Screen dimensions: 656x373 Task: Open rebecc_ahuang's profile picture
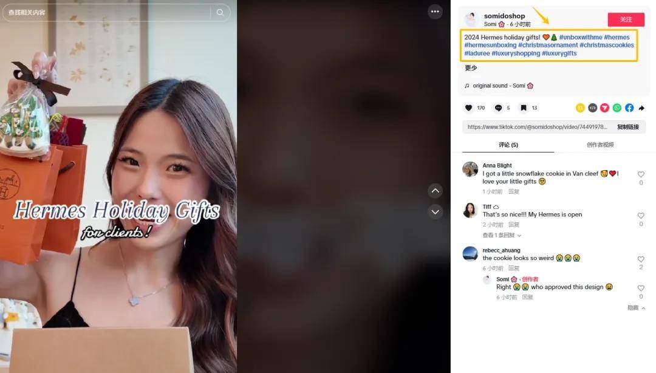pos(470,254)
